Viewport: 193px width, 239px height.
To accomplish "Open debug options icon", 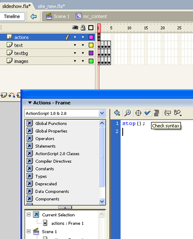I will point(178,113).
